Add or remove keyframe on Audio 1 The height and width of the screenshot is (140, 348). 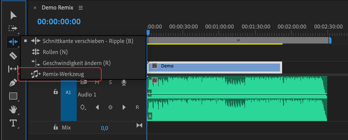tap(110, 107)
